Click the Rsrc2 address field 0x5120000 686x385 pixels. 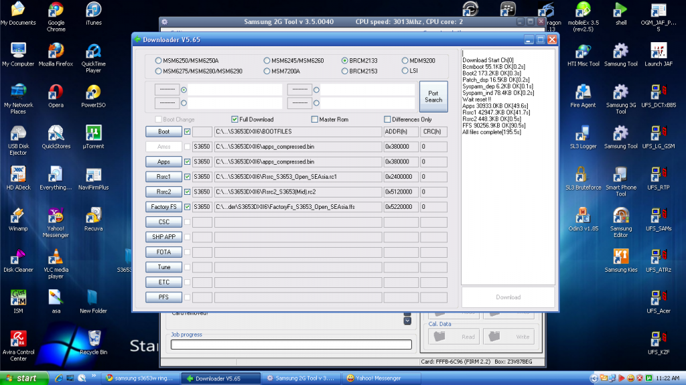click(x=401, y=191)
